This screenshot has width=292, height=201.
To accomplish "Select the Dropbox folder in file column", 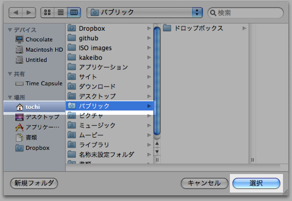I will coord(109,29).
